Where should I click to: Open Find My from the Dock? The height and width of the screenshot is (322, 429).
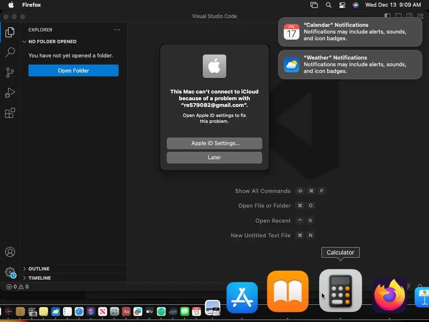(x=161, y=312)
